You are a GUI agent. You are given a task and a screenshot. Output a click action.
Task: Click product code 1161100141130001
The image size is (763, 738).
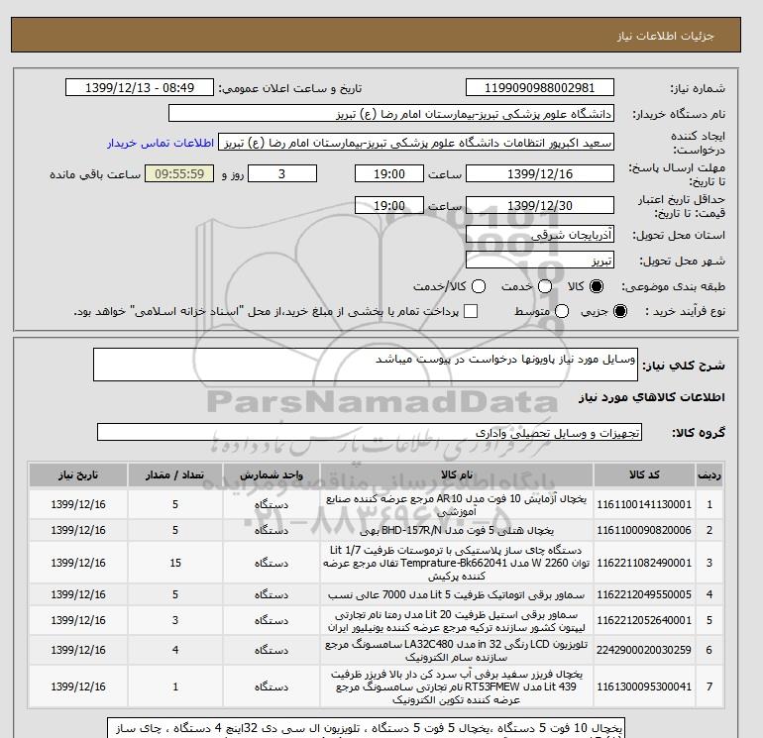(x=644, y=504)
